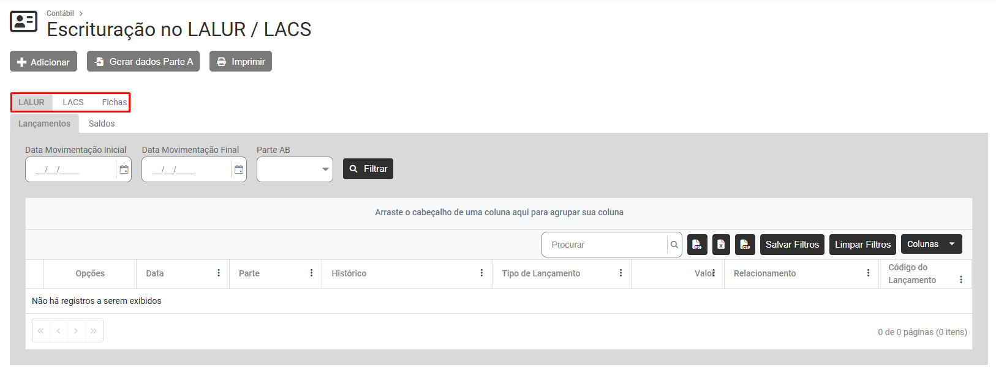Image resolution: width=996 pixels, height=373 pixels.
Task: Go to first page in pager
Action: point(40,331)
